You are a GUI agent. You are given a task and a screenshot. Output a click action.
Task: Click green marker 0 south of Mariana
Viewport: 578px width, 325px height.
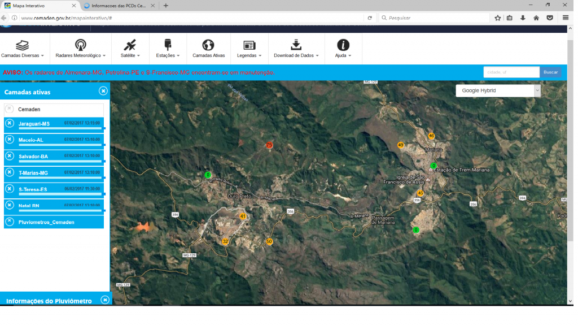pos(416,230)
